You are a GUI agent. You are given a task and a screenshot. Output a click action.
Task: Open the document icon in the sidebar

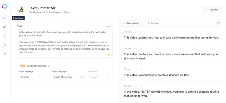point(5,45)
